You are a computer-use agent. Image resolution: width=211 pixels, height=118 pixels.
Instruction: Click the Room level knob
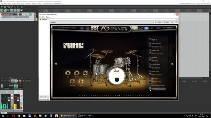click(x=81, y=81)
